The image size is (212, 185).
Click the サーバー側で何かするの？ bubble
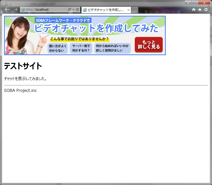[81, 48]
